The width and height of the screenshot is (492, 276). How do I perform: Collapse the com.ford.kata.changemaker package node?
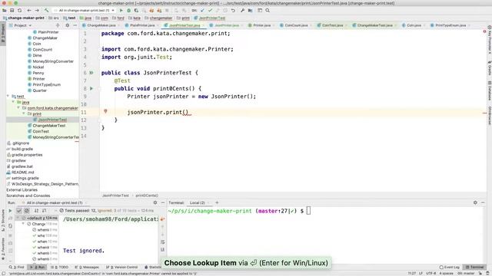(18, 108)
